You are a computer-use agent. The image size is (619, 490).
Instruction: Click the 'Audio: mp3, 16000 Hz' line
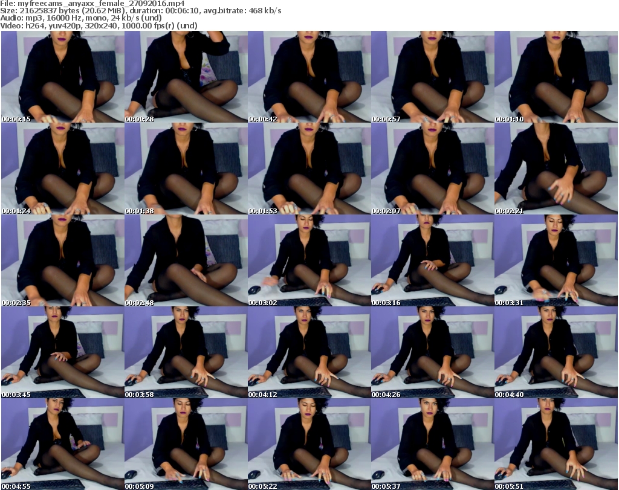coord(81,18)
